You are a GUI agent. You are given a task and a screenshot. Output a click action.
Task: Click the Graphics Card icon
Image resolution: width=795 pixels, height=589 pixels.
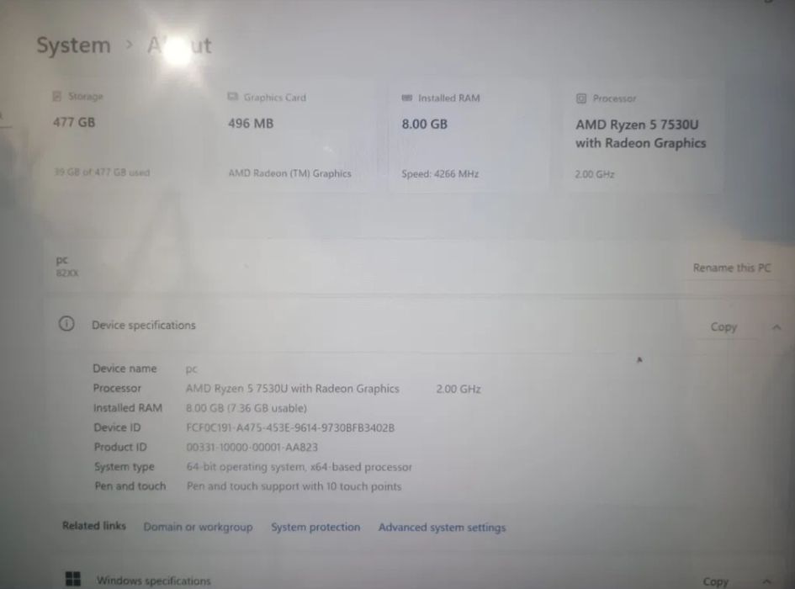click(x=233, y=97)
